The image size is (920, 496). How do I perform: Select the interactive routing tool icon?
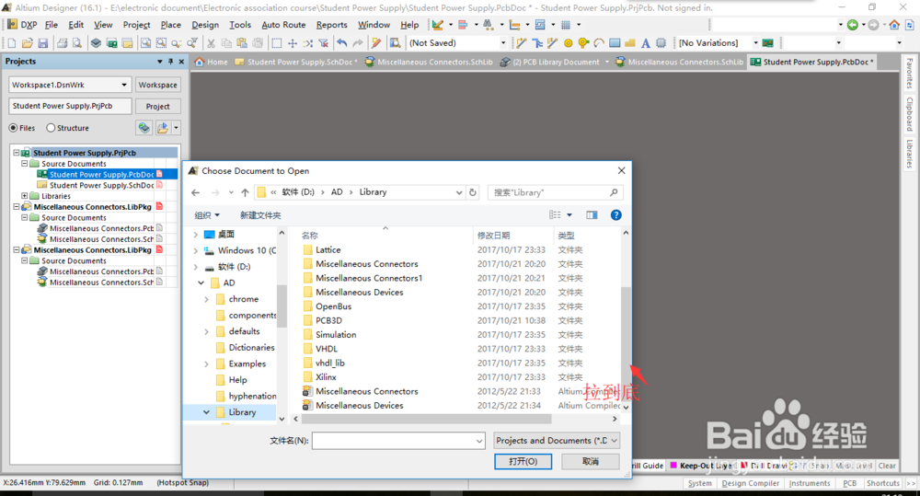coord(521,43)
